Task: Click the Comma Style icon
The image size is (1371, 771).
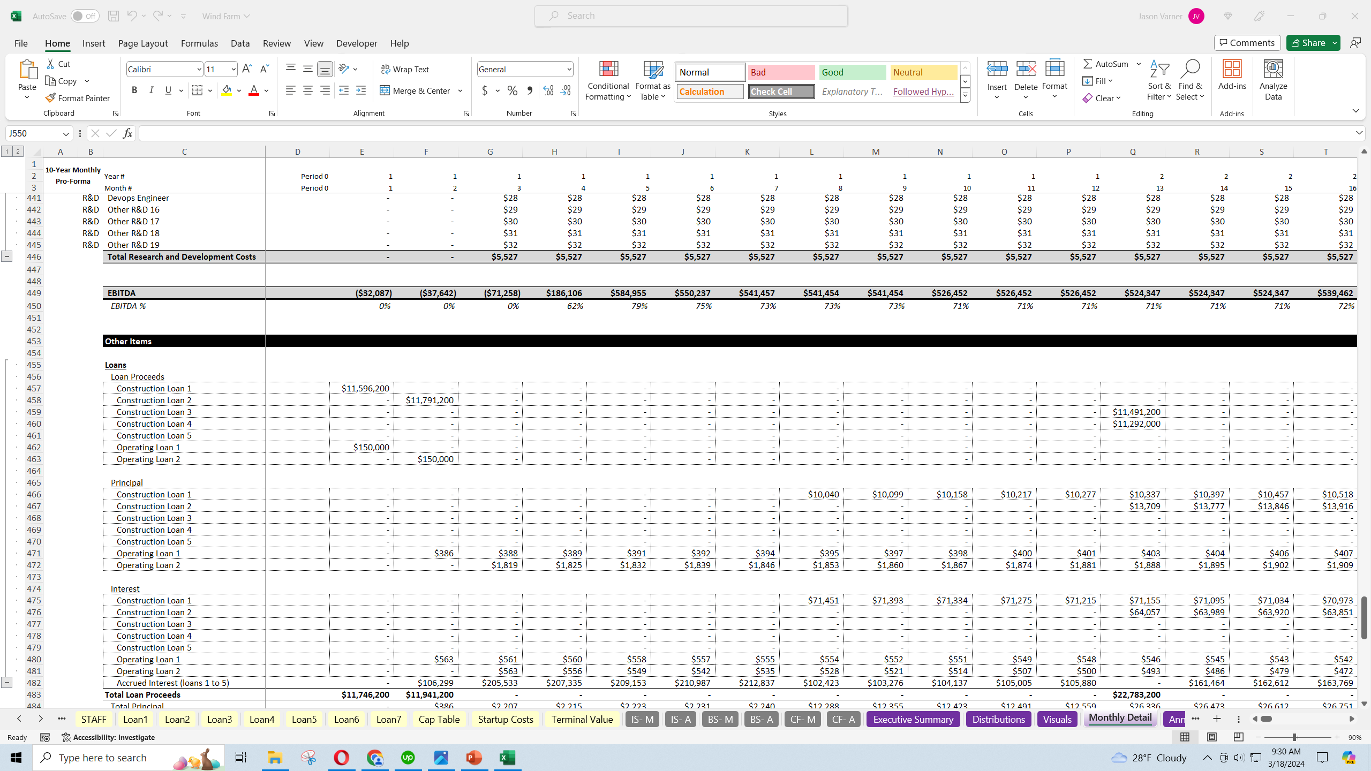Action: pos(530,90)
